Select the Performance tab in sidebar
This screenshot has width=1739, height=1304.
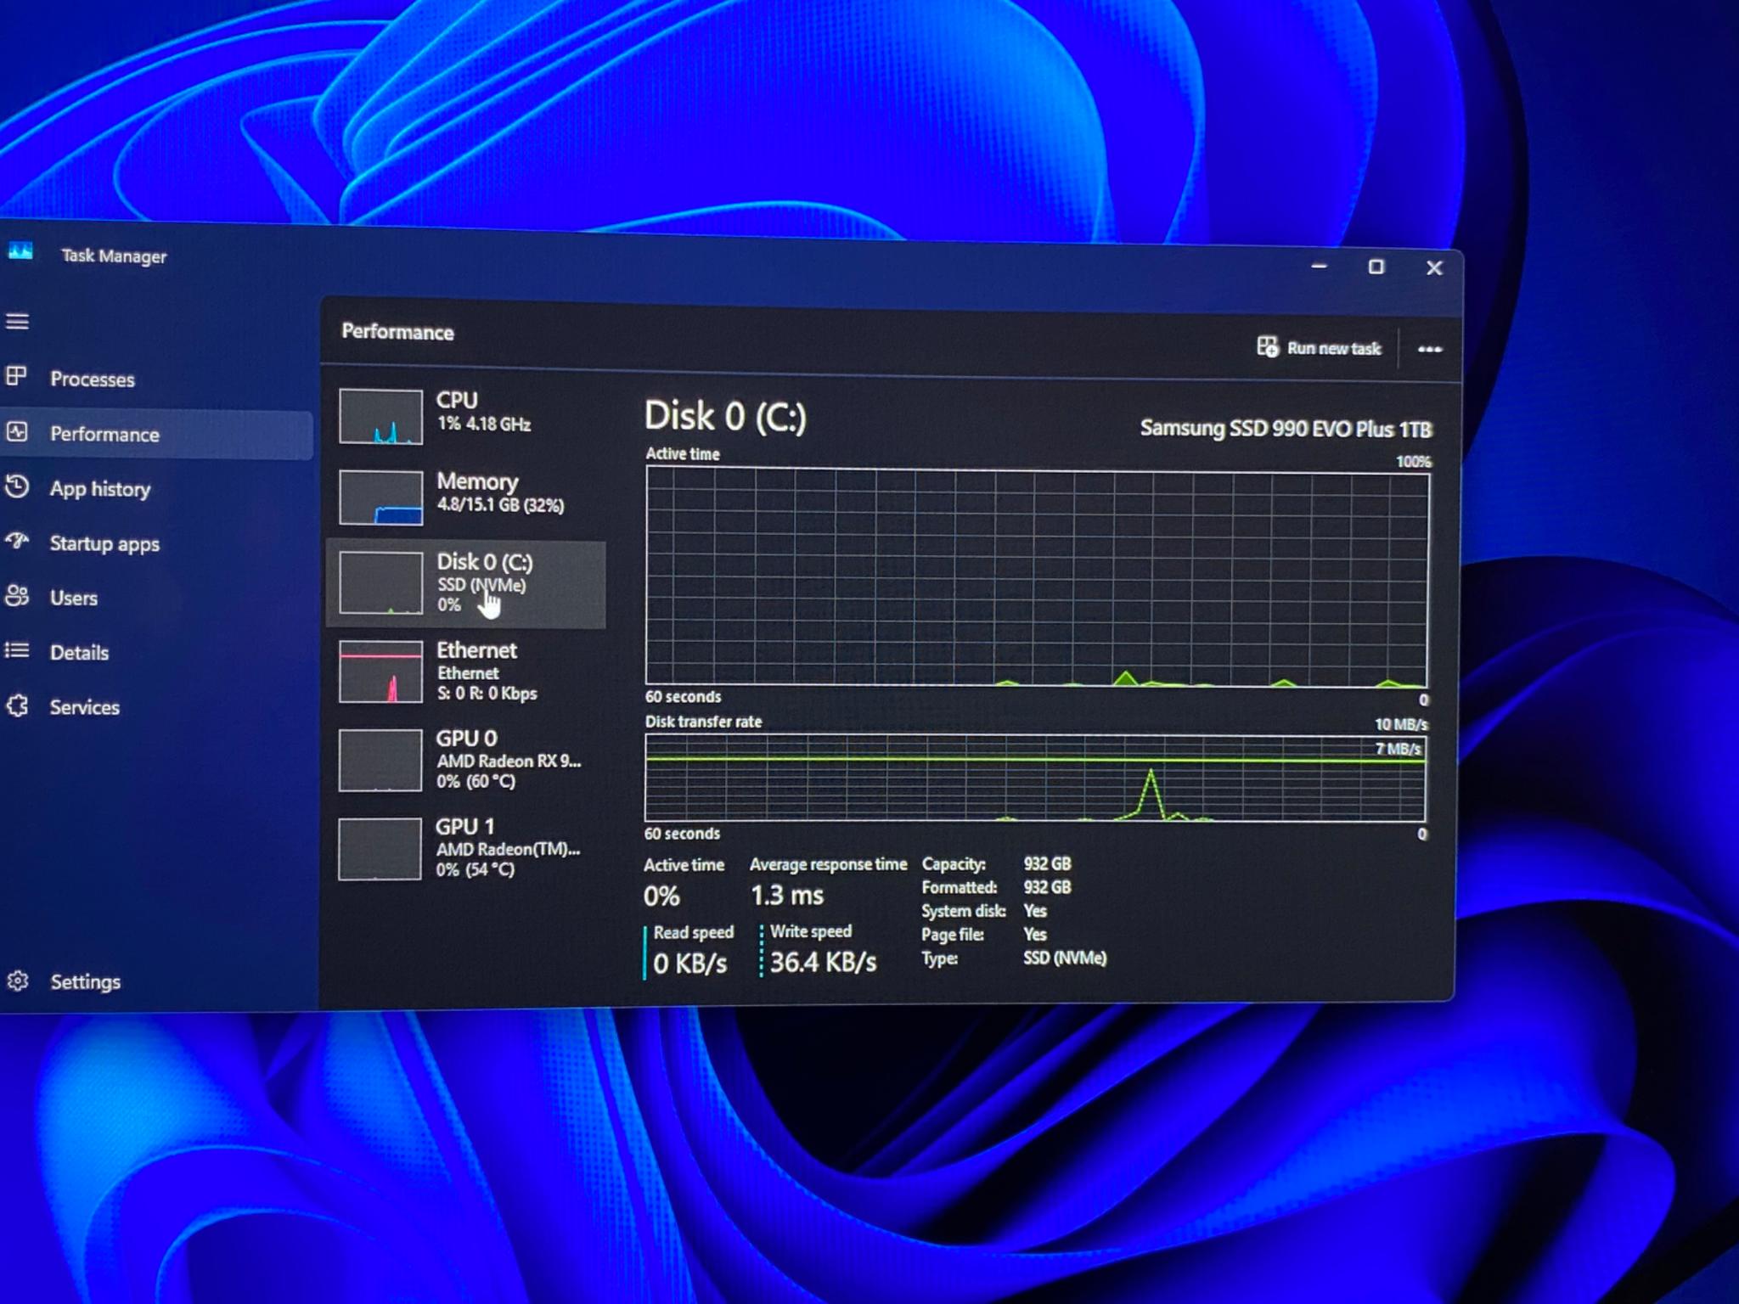[x=156, y=434]
